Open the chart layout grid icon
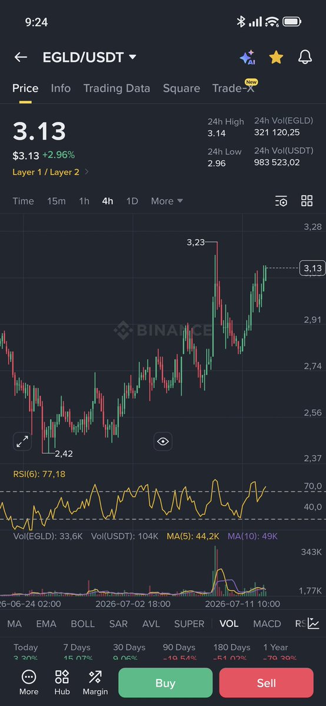 [x=307, y=201]
